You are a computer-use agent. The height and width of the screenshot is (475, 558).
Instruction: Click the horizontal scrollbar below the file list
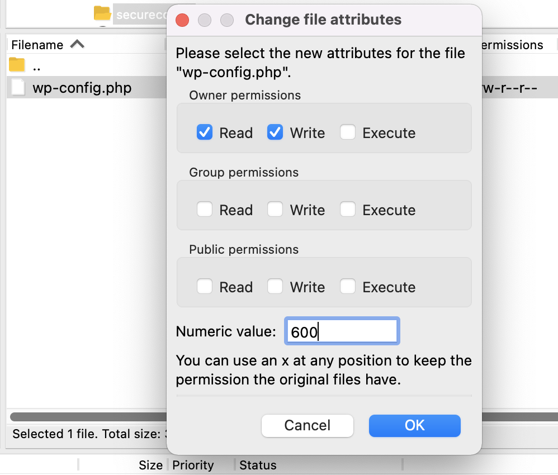84,417
